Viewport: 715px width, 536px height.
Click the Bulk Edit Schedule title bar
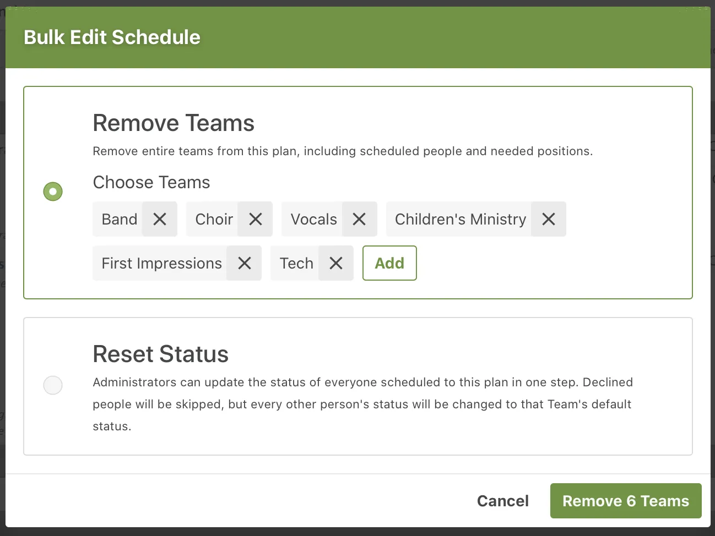(x=112, y=37)
